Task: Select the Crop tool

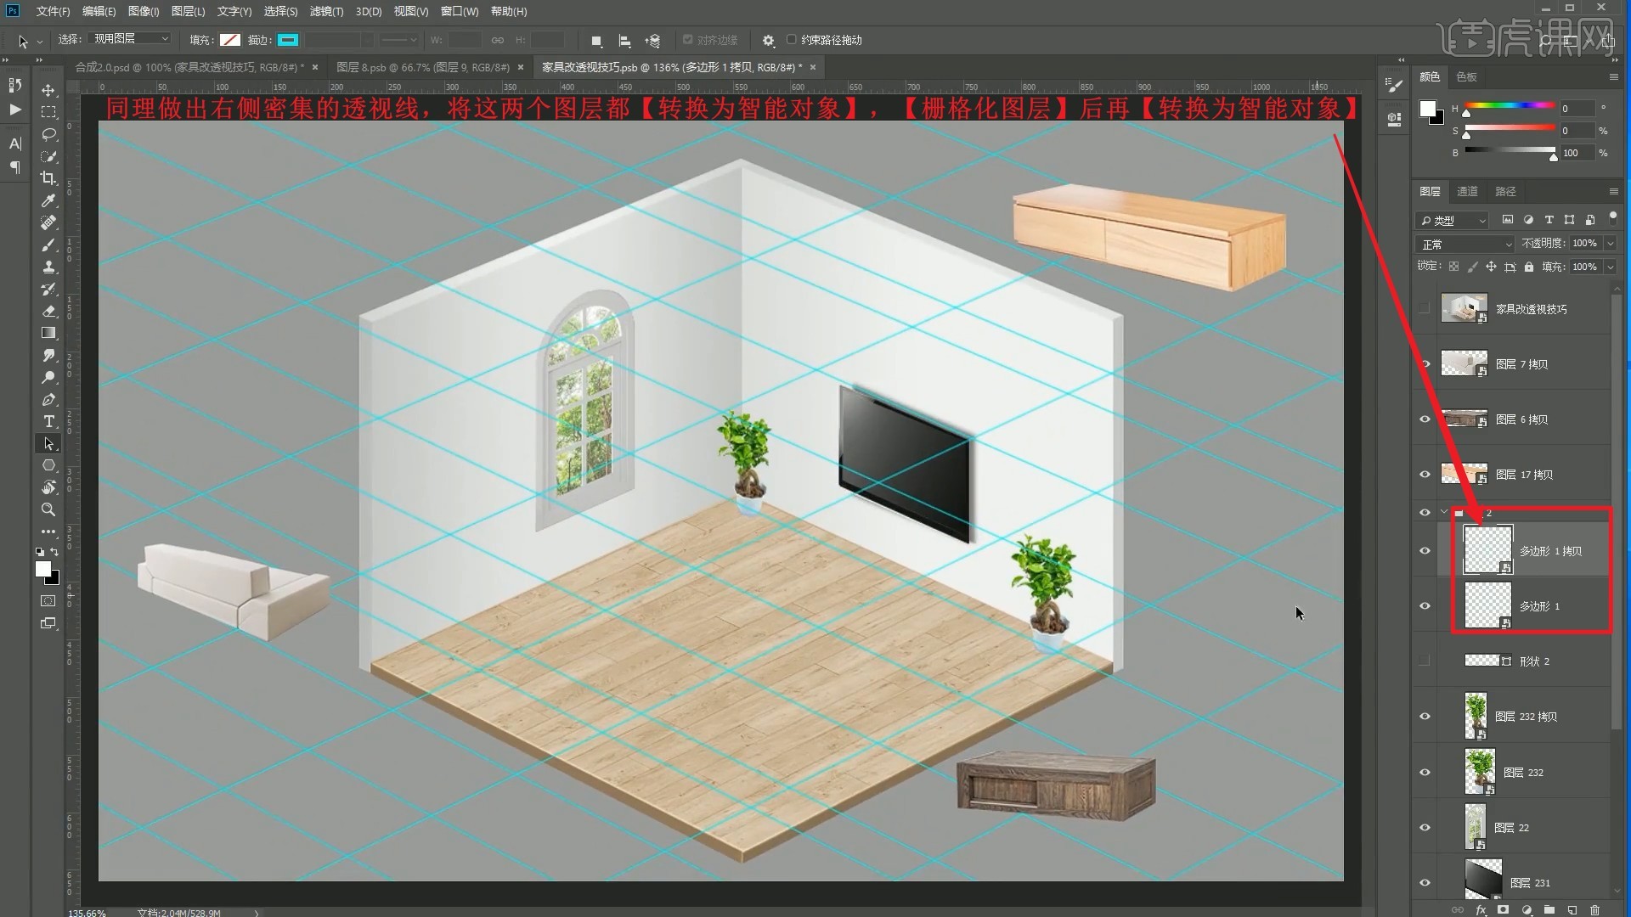Action: pos(48,178)
